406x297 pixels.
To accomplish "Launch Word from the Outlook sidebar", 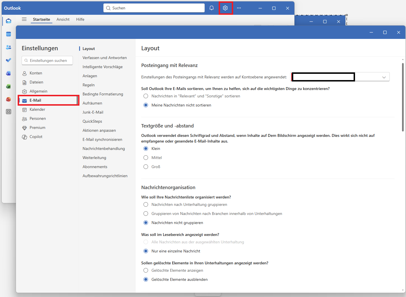I will (x=9, y=73).
